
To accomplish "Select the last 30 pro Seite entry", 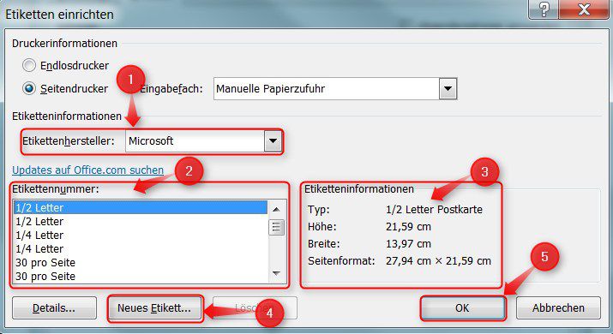I will pyautogui.click(x=141, y=276).
